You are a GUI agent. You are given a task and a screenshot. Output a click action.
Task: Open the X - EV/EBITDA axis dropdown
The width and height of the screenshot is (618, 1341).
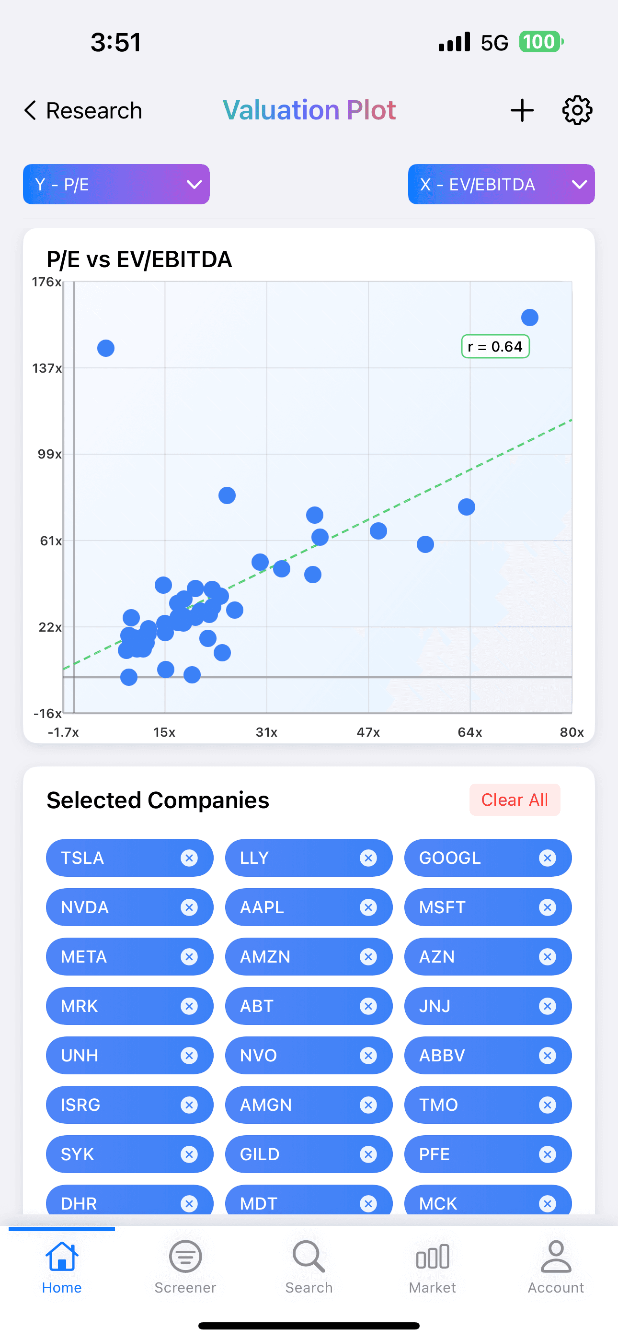[x=502, y=184]
